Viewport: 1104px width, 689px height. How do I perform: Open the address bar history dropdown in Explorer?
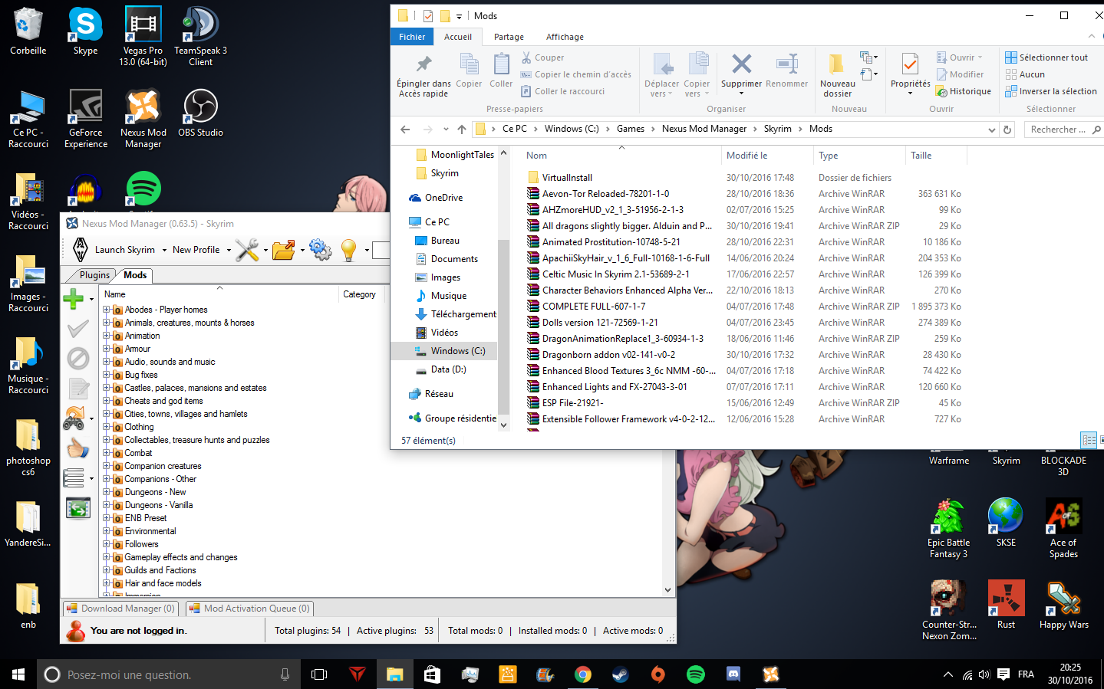[x=991, y=130]
